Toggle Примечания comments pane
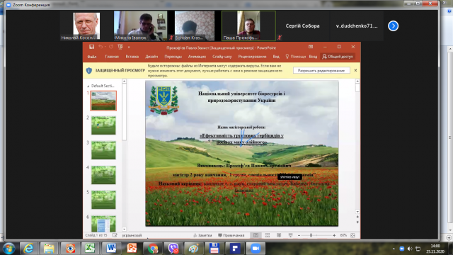 pos(231,235)
